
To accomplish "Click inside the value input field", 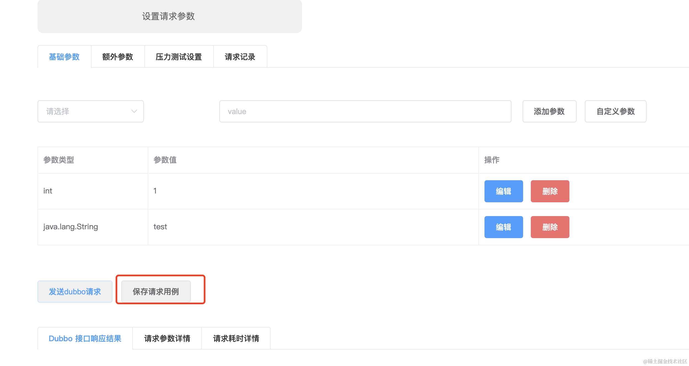I will click(365, 111).
